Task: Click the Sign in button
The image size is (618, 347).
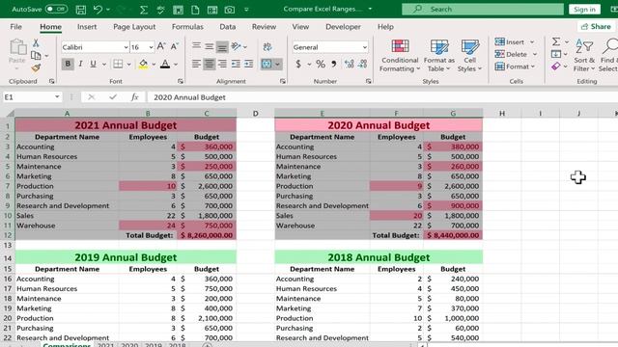Action: pos(584,9)
